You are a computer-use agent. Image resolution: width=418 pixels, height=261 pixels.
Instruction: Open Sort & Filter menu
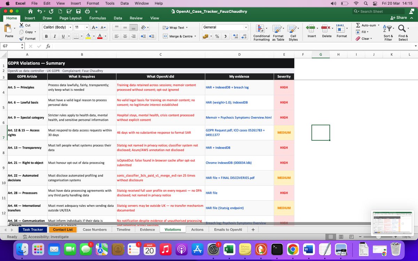coord(388,33)
